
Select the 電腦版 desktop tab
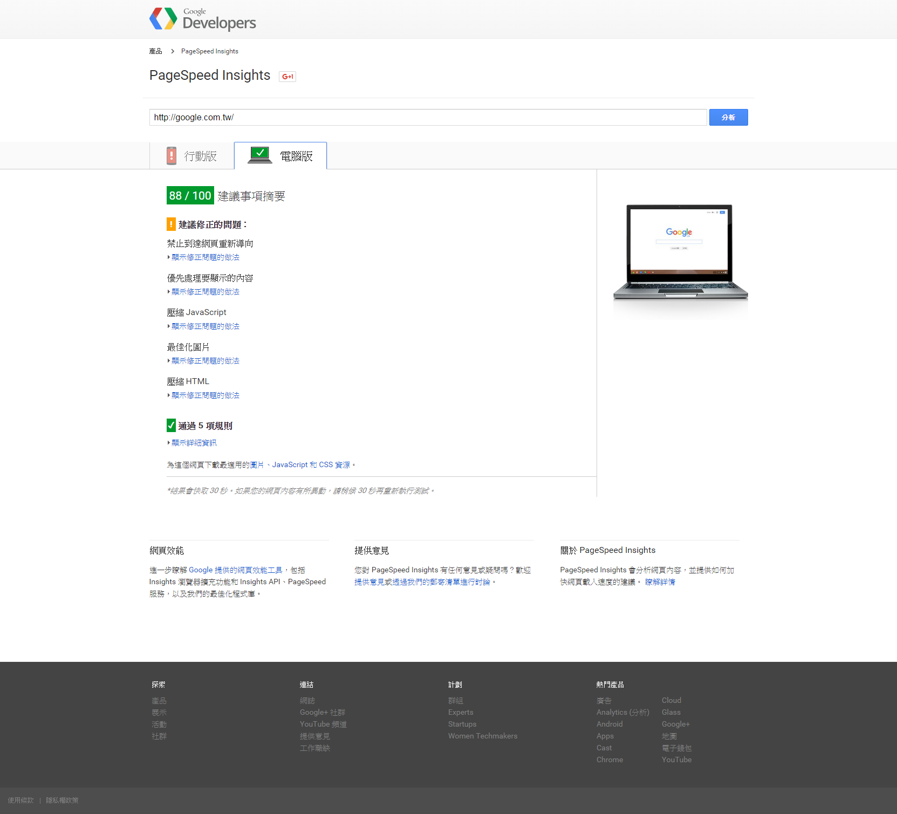click(280, 156)
